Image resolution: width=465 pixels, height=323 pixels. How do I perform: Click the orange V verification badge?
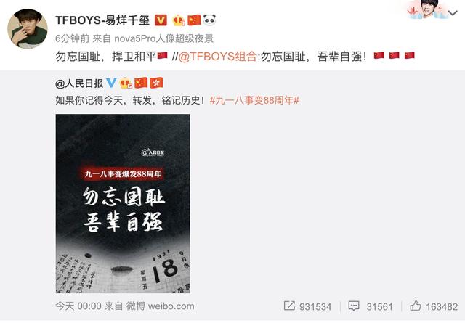[161, 20]
